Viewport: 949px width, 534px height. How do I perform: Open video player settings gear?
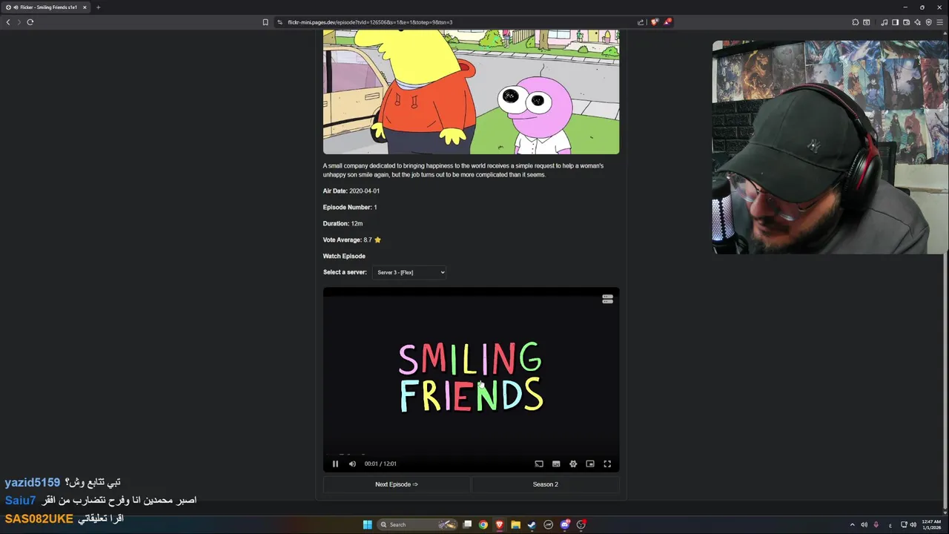(573, 464)
